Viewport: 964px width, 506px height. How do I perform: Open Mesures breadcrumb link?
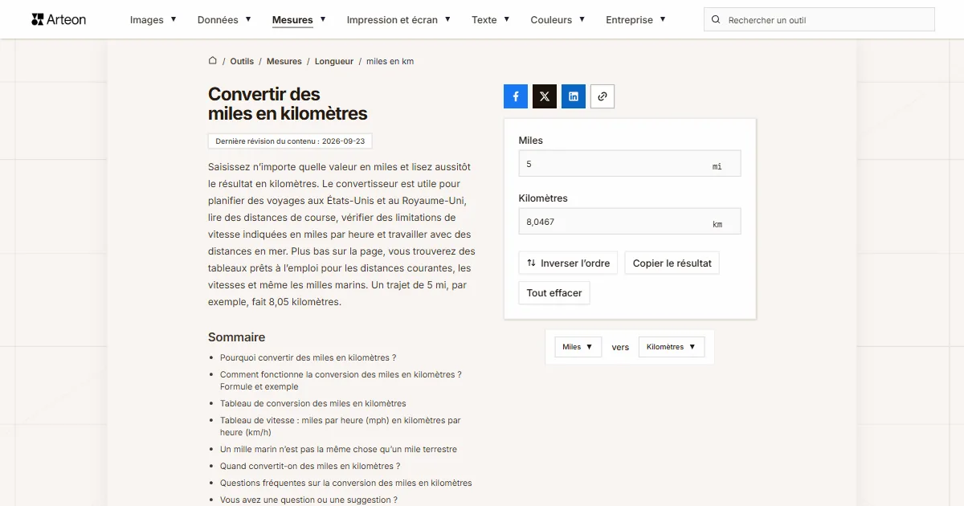point(284,61)
